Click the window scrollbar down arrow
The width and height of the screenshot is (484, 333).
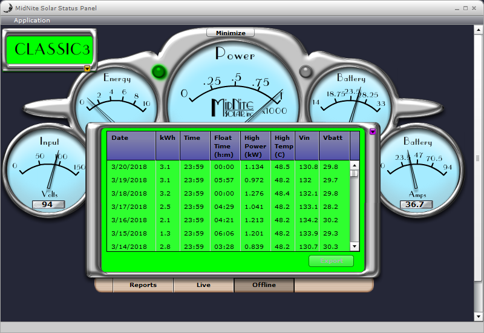pos(478,317)
